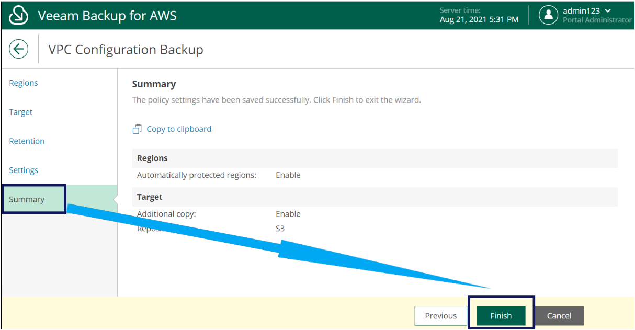Click the Target section header row

coord(375,197)
